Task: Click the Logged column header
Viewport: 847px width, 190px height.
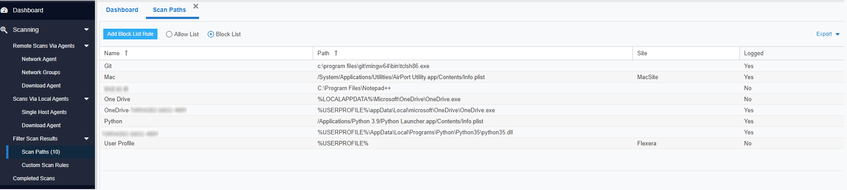Action: pos(753,53)
